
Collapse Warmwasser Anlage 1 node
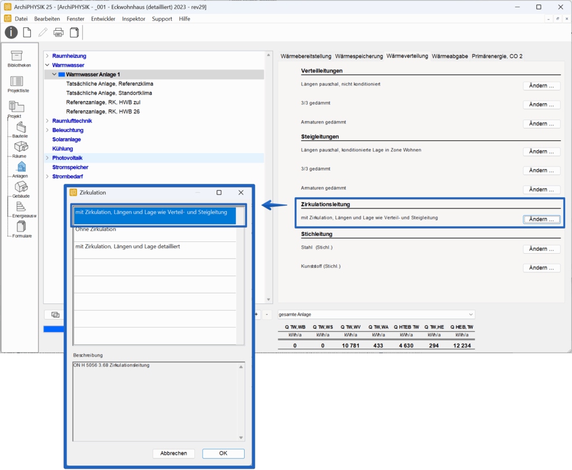click(x=54, y=74)
